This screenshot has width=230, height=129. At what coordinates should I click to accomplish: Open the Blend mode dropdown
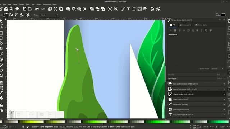click(217, 68)
